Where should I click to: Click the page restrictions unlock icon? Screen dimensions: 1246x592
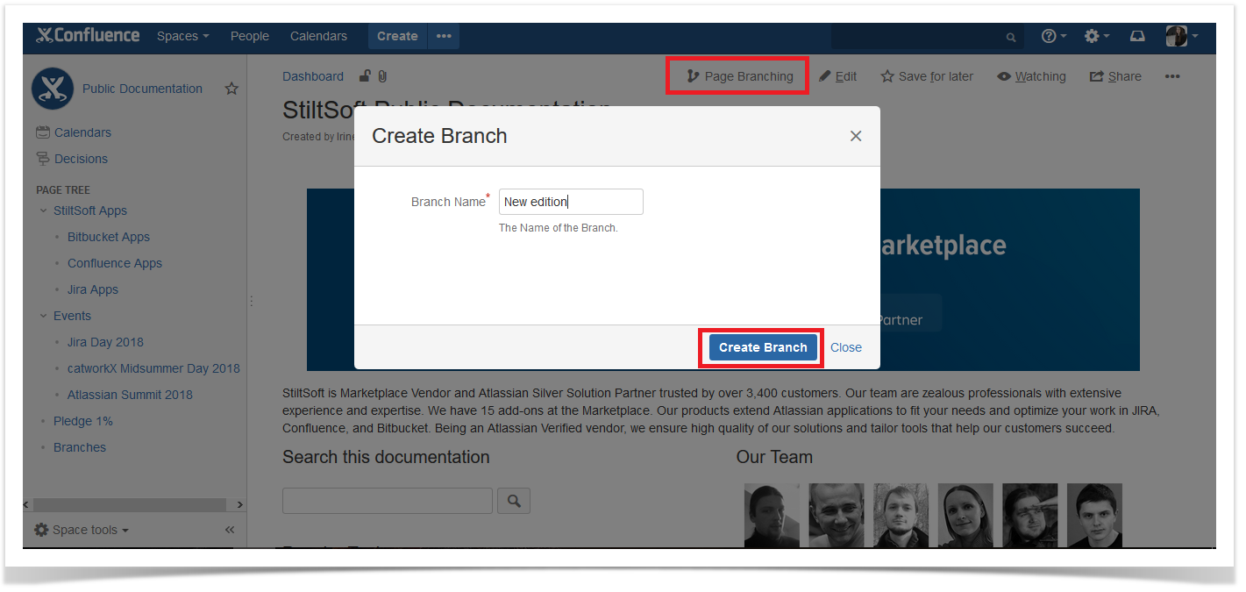pos(365,76)
